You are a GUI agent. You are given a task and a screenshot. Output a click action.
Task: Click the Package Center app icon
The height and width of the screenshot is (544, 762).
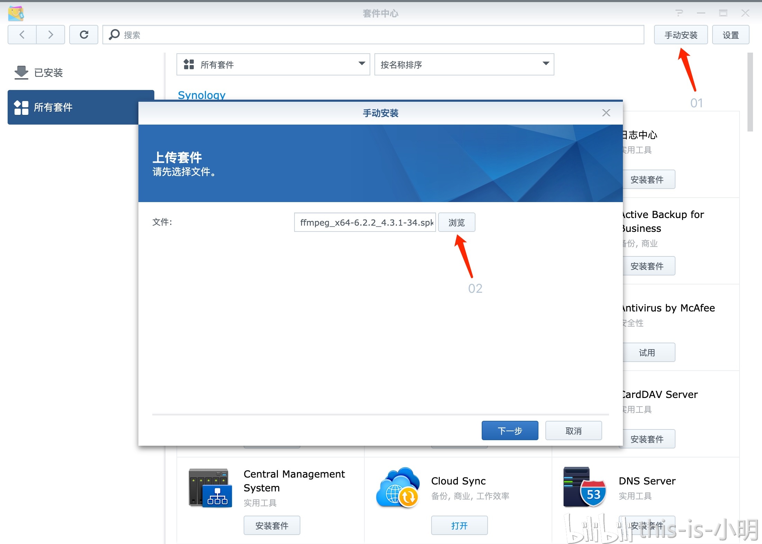(x=16, y=13)
